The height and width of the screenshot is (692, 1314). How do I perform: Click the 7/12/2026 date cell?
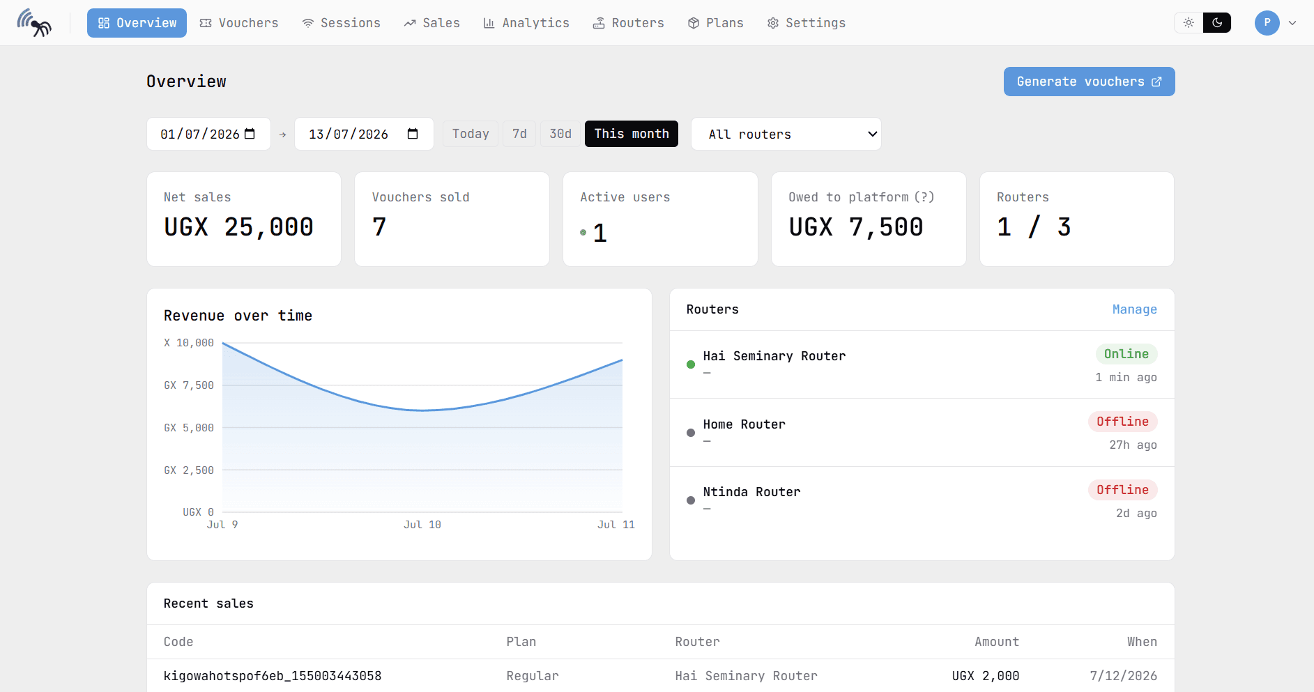tap(1124, 676)
